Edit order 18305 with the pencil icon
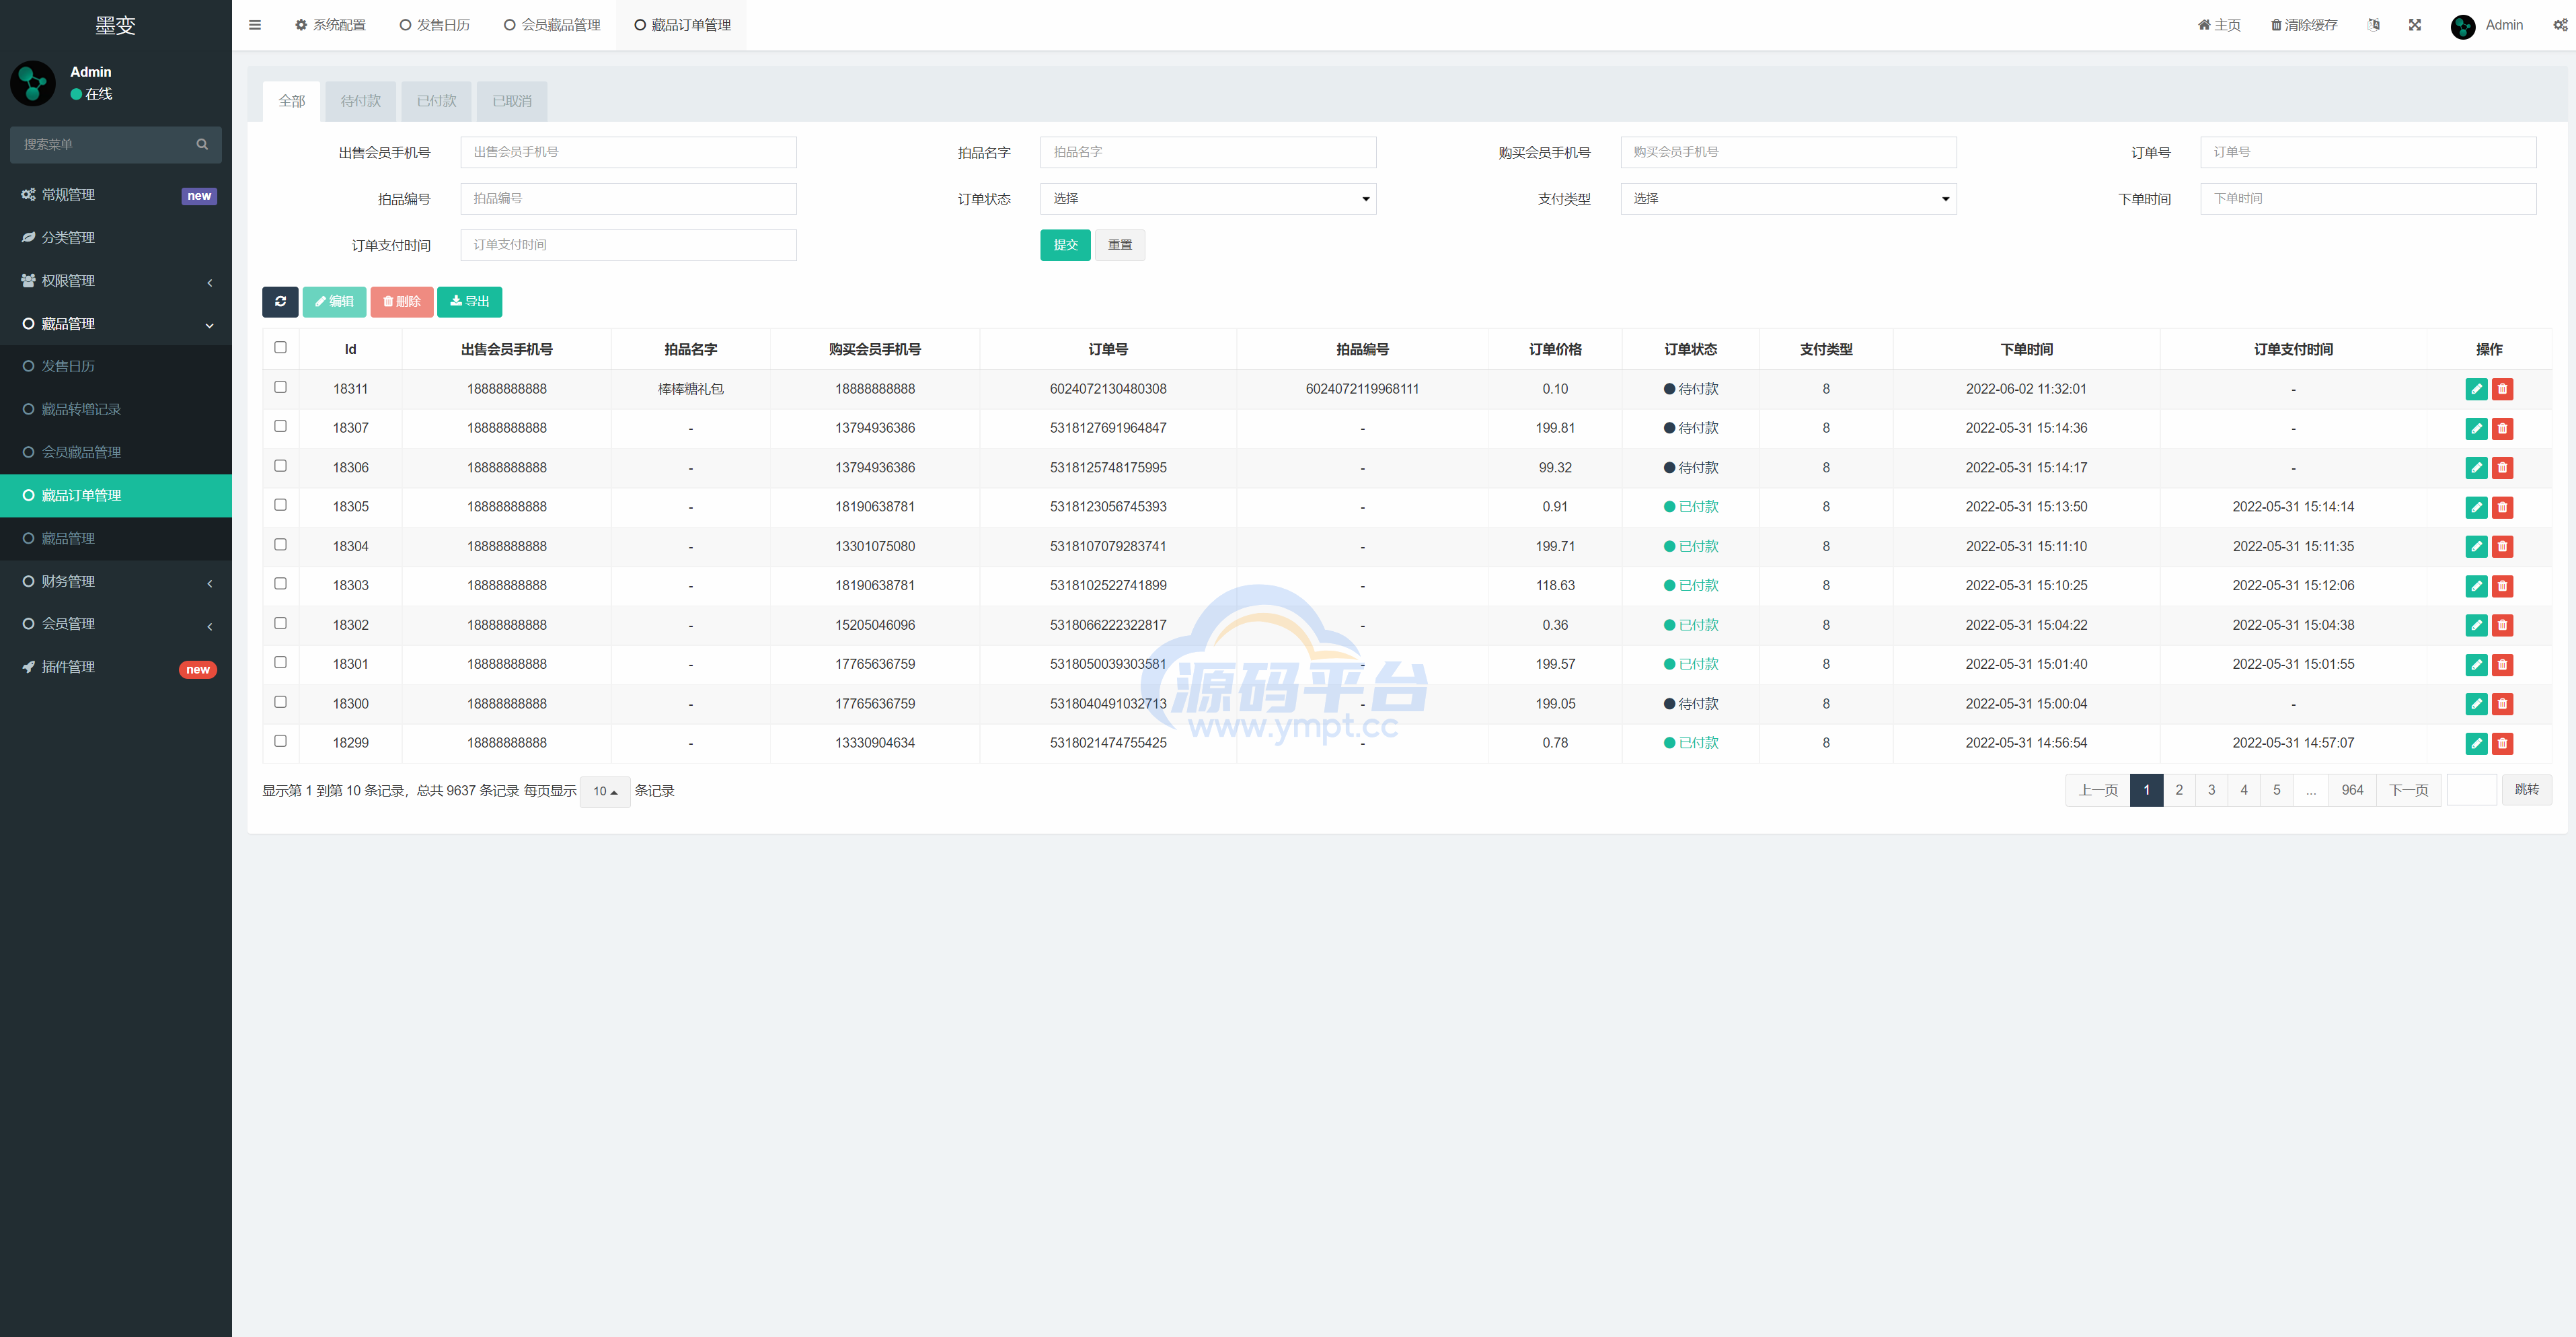 (x=2476, y=507)
